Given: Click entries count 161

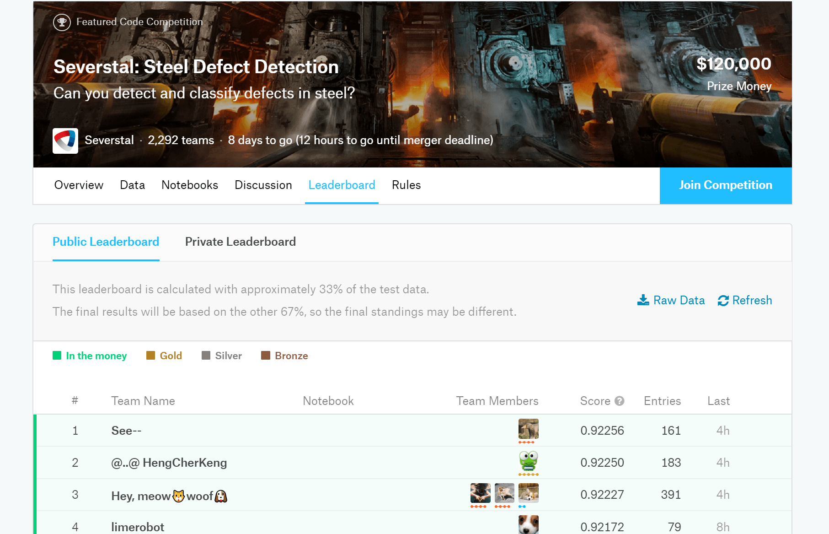Looking at the screenshot, I should [x=671, y=431].
